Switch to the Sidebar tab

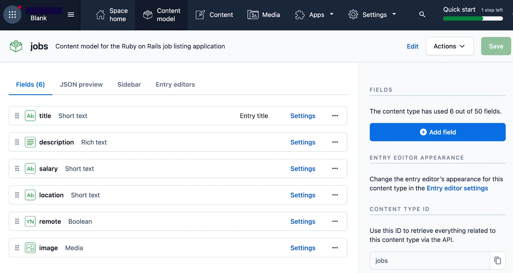[x=129, y=85]
